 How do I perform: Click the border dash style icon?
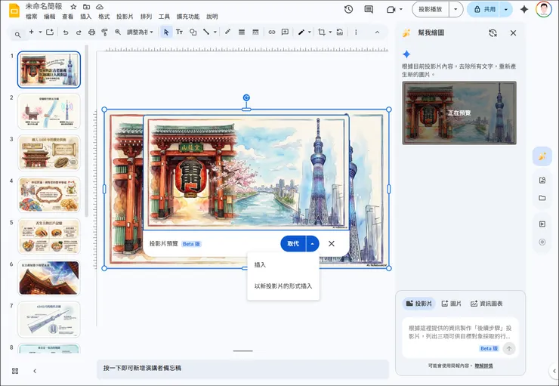pyautogui.click(x=255, y=32)
